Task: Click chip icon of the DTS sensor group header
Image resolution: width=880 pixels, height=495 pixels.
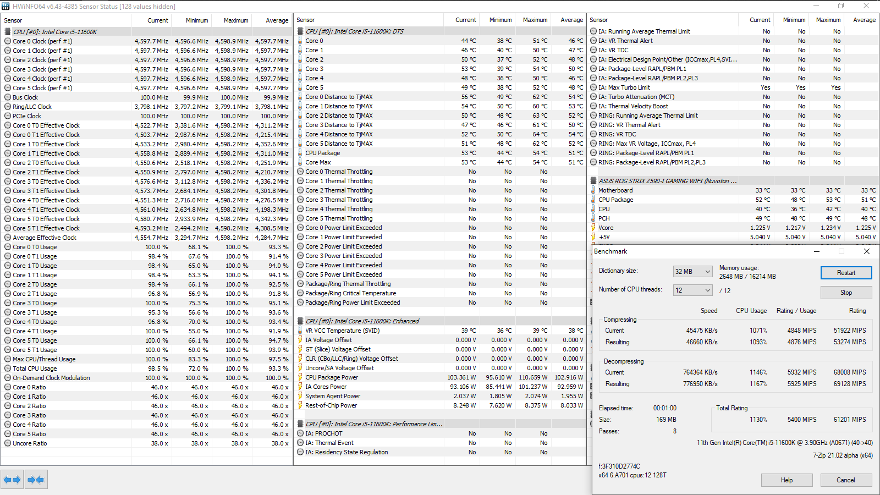Action: point(300,31)
